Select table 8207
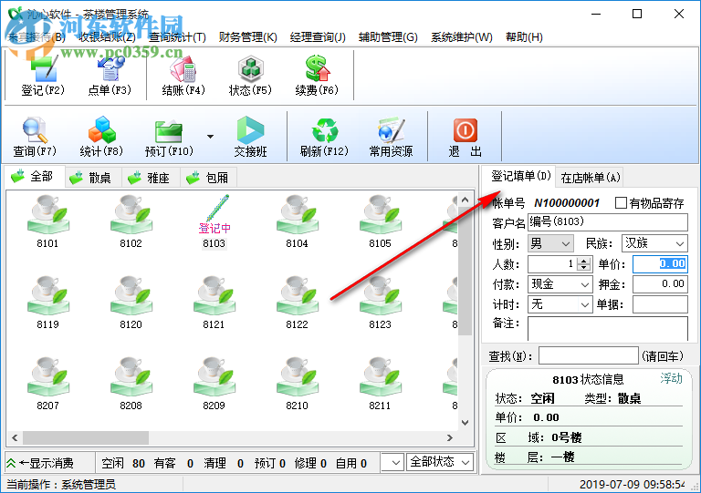This screenshot has width=701, height=493. pyautogui.click(x=47, y=384)
